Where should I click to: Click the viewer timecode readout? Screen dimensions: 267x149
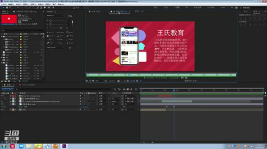click(112, 81)
